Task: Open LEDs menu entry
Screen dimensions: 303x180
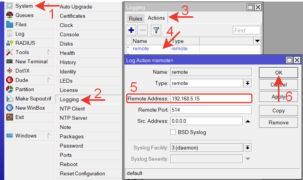Action: pos(88,81)
